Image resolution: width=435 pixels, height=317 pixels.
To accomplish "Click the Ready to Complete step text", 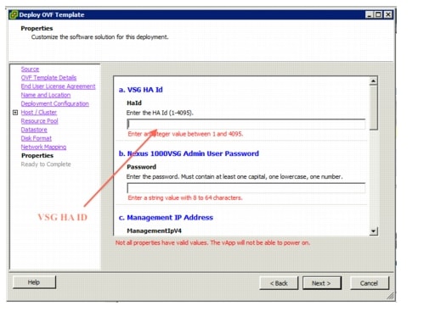I will pos(46,164).
